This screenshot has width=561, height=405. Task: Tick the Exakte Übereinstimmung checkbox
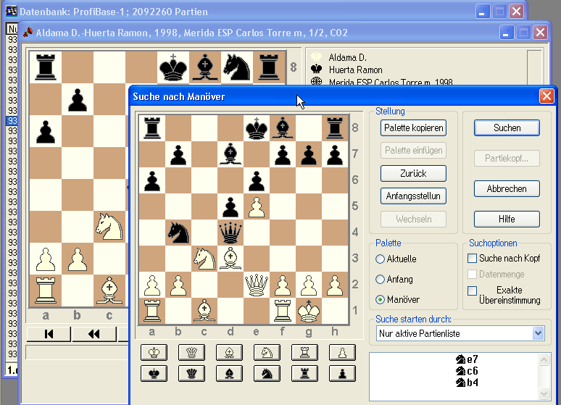pos(473,291)
